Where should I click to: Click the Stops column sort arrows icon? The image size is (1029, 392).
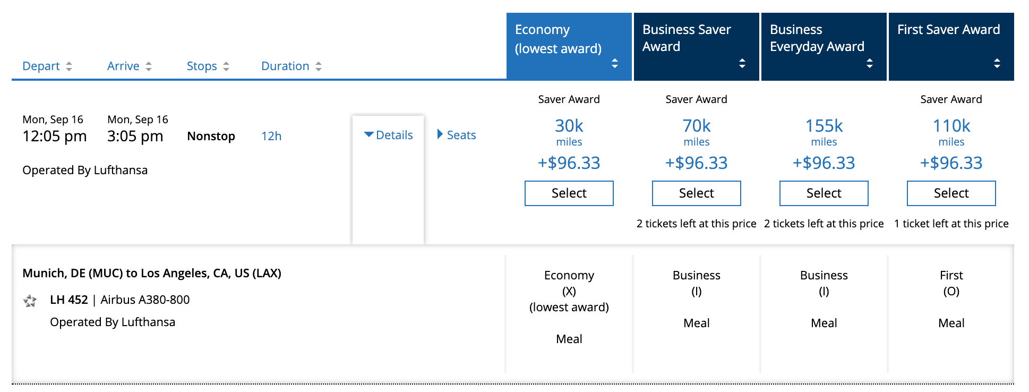[x=226, y=66]
